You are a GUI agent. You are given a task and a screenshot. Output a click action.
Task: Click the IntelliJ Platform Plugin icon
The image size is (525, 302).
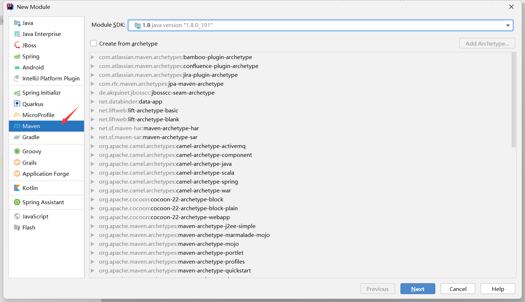point(17,78)
